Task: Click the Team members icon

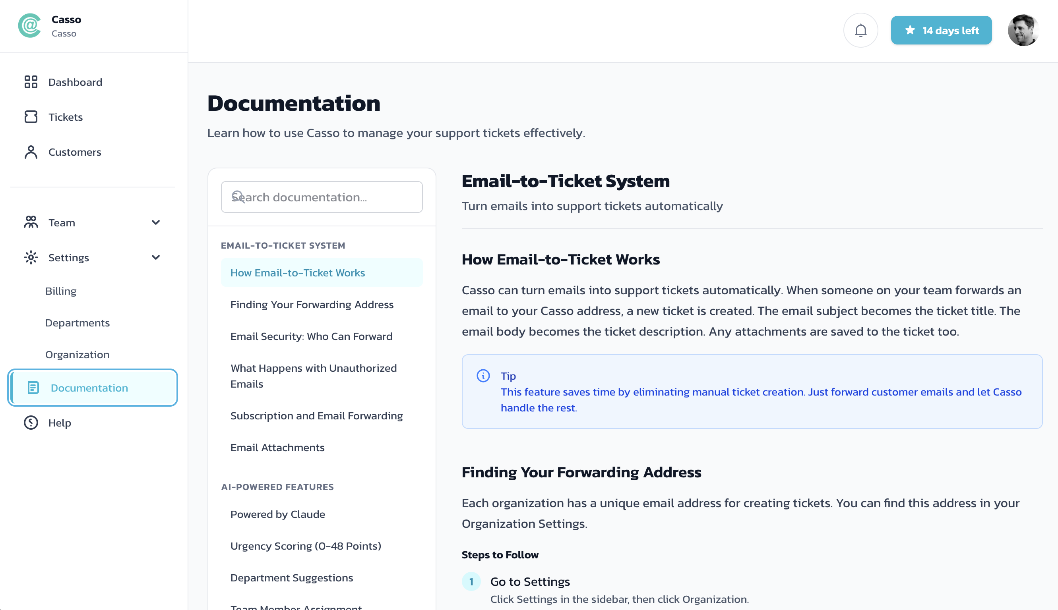Action: pos(31,222)
